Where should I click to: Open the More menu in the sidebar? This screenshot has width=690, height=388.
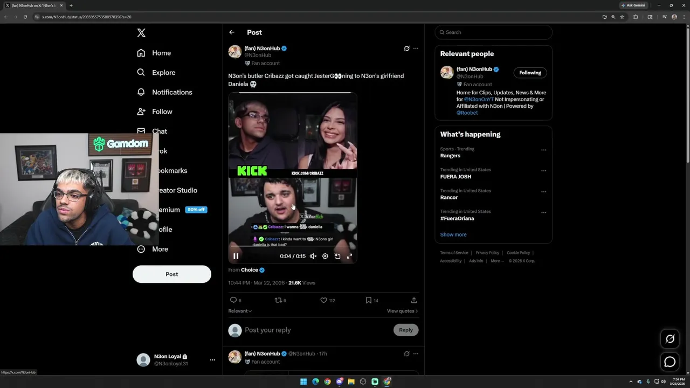(153, 249)
